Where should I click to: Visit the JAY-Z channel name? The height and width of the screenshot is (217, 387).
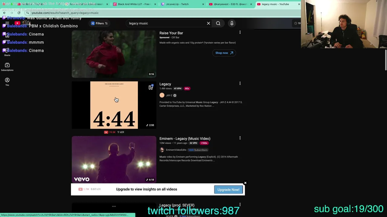(169, 96)
